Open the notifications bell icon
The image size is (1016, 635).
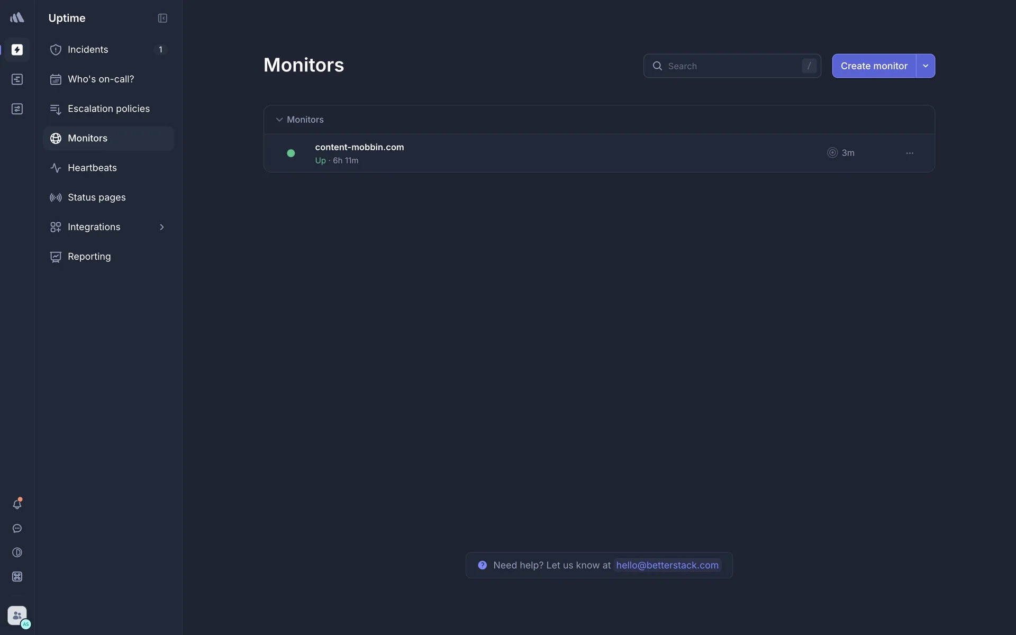pyautogui.click(x=17, y=504)
